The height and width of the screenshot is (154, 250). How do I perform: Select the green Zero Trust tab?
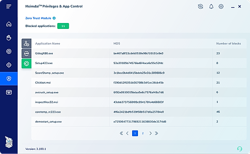tap(26, 64)
